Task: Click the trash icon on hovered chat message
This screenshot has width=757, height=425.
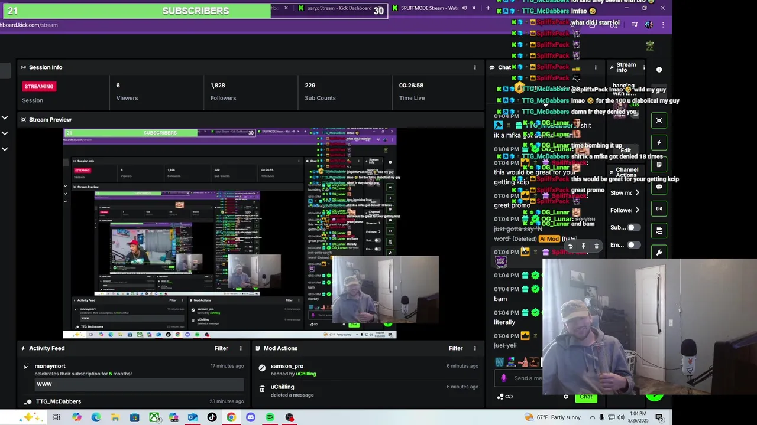Action: tap(596, 246)
